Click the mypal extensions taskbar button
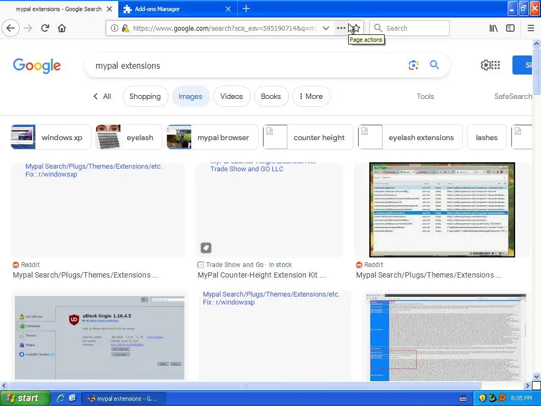 [124, 399]
